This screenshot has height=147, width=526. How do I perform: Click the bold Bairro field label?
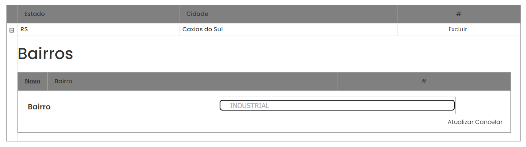pos(39,107)
